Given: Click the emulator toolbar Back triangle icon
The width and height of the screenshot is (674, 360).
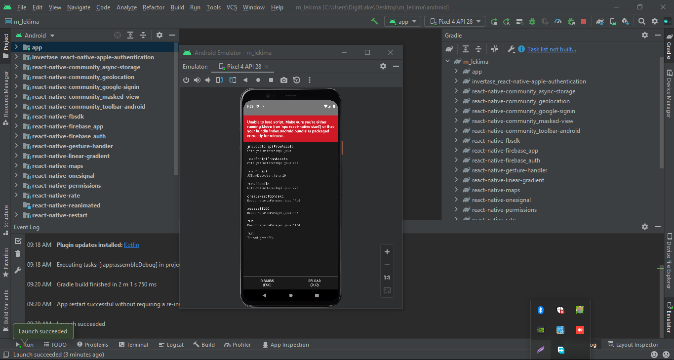Looking at the screenshot, I should [x=245, y=80].
